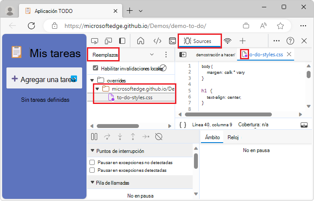Viewport: 314px width, 201px height.
Task: Switch to the Sources tab
Action: click(200, 41)
